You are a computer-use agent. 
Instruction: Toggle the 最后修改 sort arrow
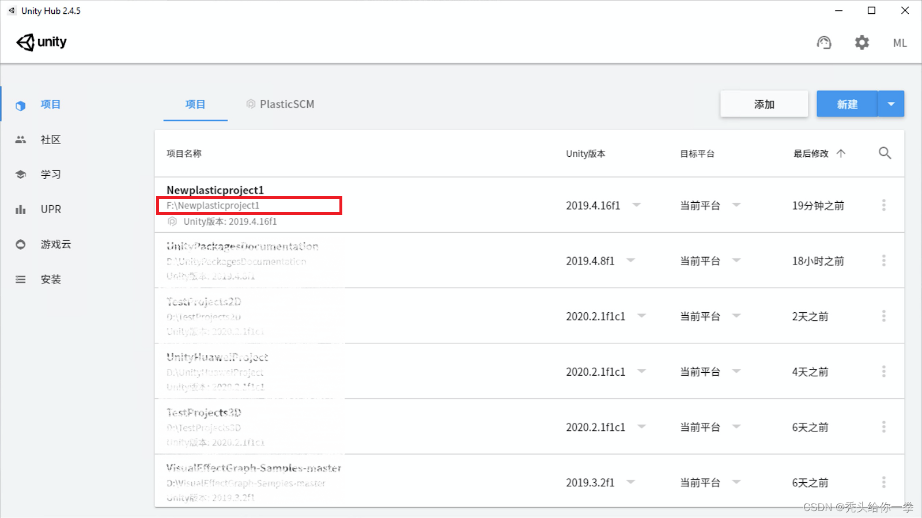coord(841,153)
